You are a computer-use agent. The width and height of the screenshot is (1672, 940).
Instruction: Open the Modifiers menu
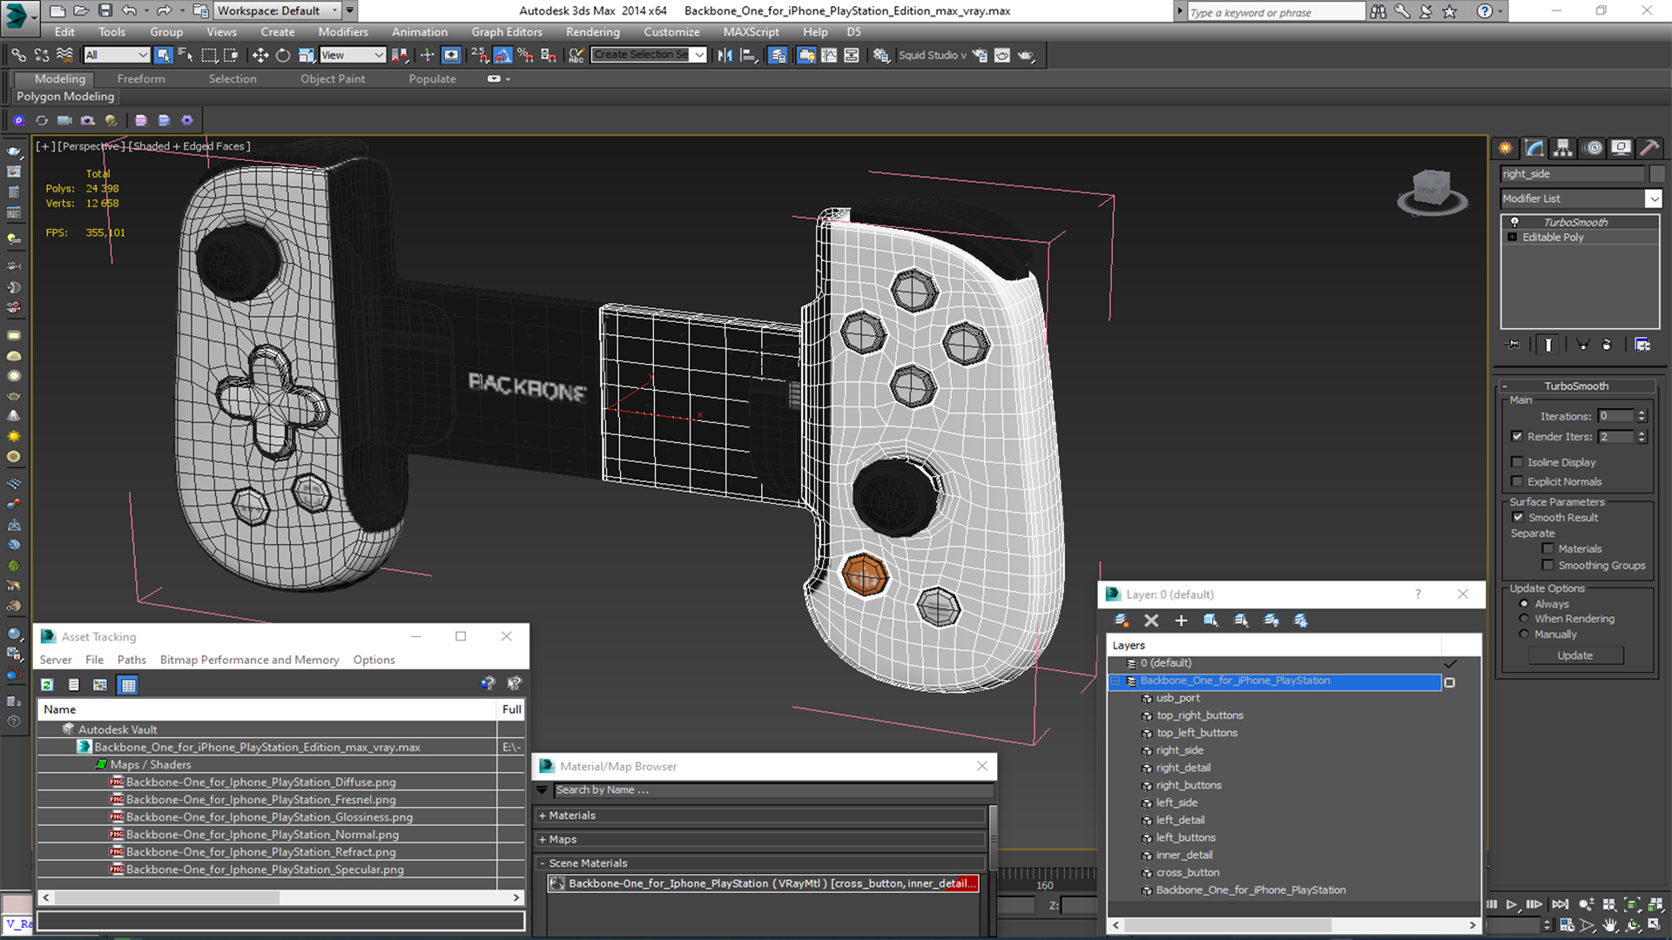coord(343,31)
